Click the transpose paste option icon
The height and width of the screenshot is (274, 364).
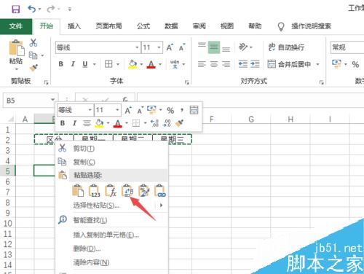pos(127,191)
